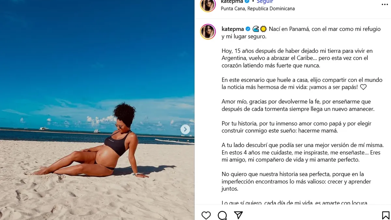Show next photo with the carousel arrow
Image resolution: width=391 pixels, height=220 pixels.
tap(185, 129)
